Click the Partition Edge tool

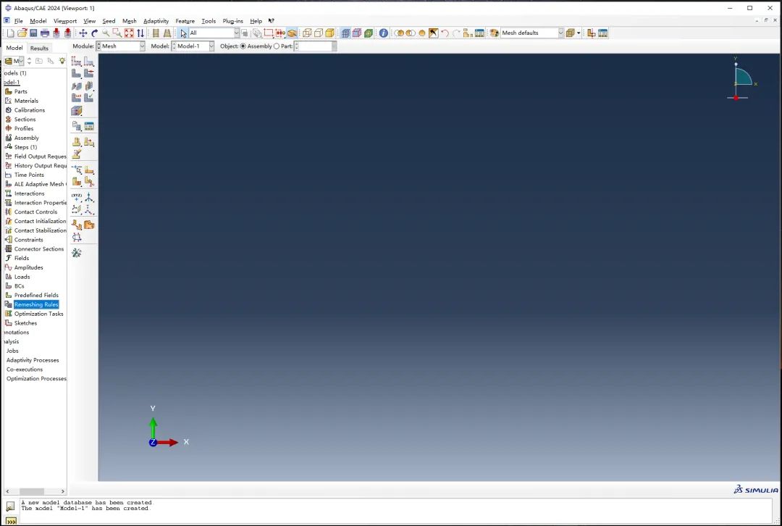click(x=76, y=170)
